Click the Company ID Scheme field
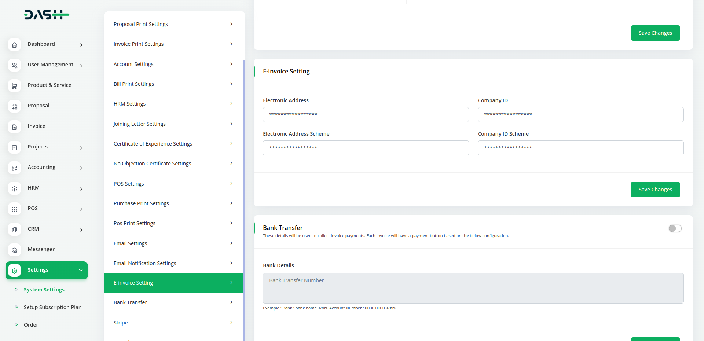Screen dimensions: 704x341 (x=580, y=148)
